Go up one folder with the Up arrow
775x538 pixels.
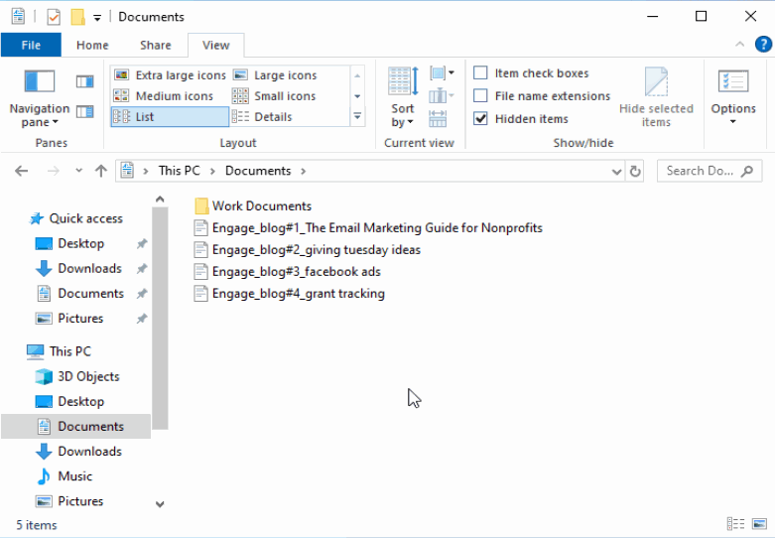pyautogui.click(x=100, y=171)
